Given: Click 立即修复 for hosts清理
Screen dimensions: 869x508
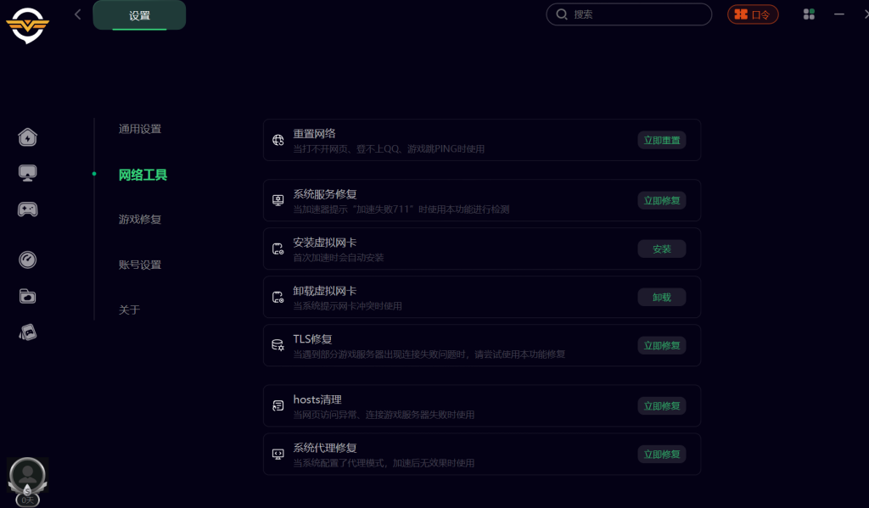Looking at the screenshot, I should point(662,406).
